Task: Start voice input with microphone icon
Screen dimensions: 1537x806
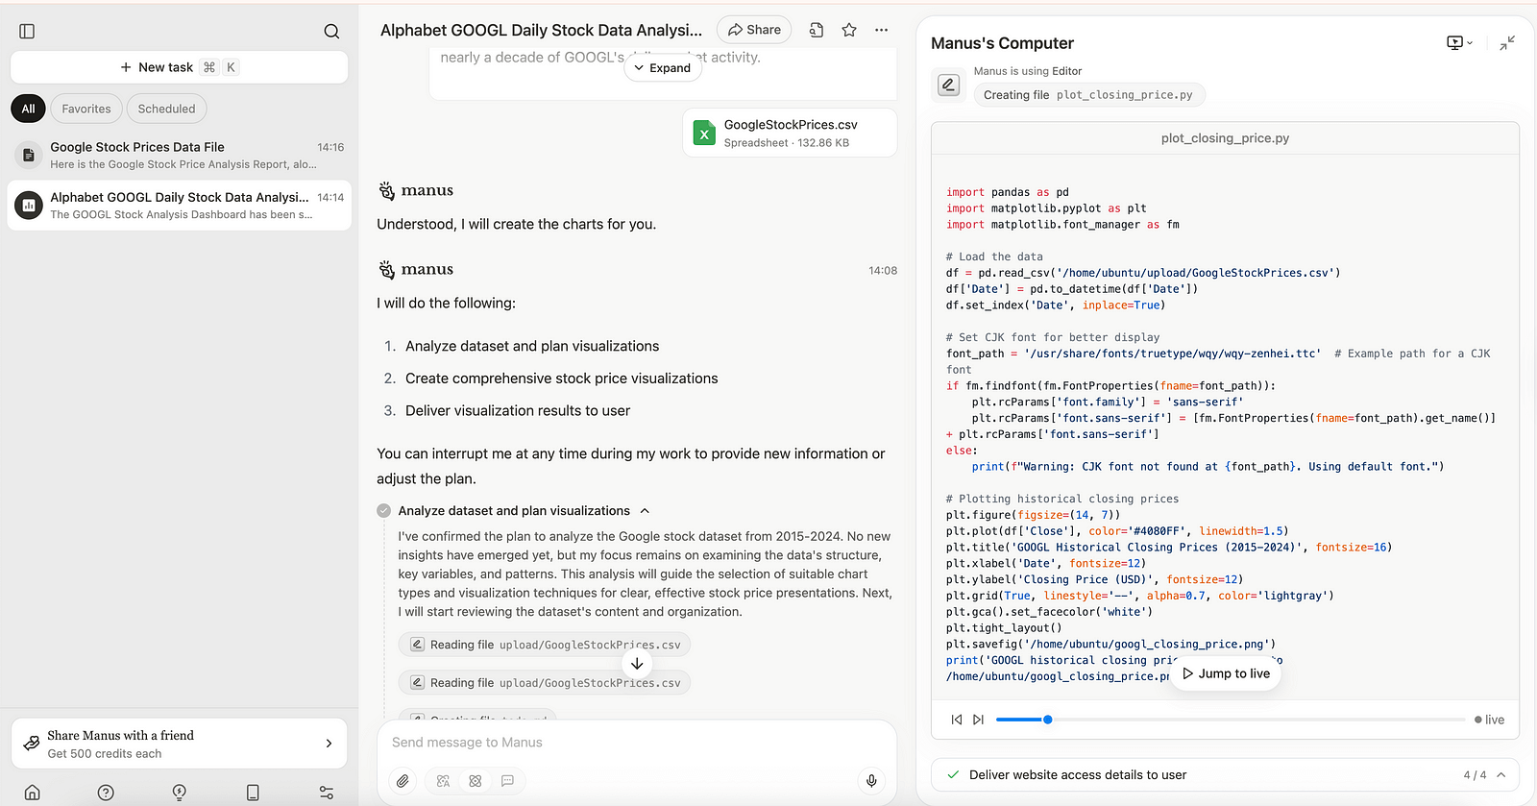Action: pos(871,781)
